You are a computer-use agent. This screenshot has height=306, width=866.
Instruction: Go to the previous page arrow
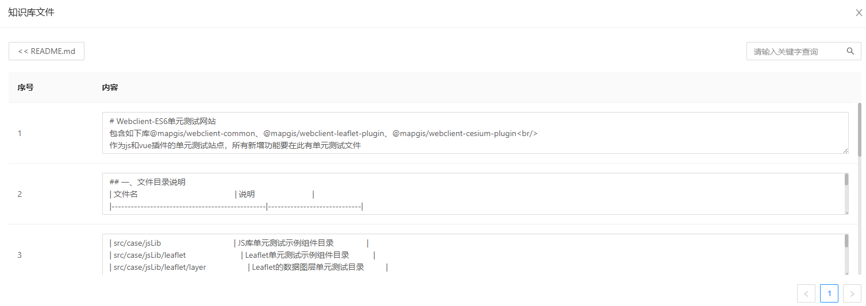point(806,293)
